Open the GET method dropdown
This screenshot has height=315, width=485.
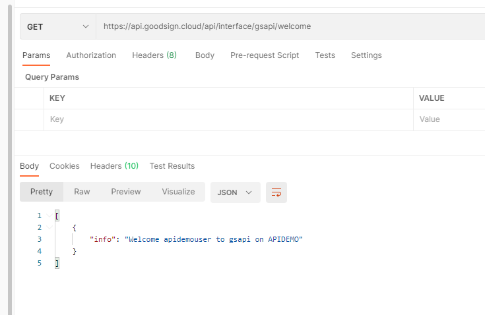tap(57, 26)
